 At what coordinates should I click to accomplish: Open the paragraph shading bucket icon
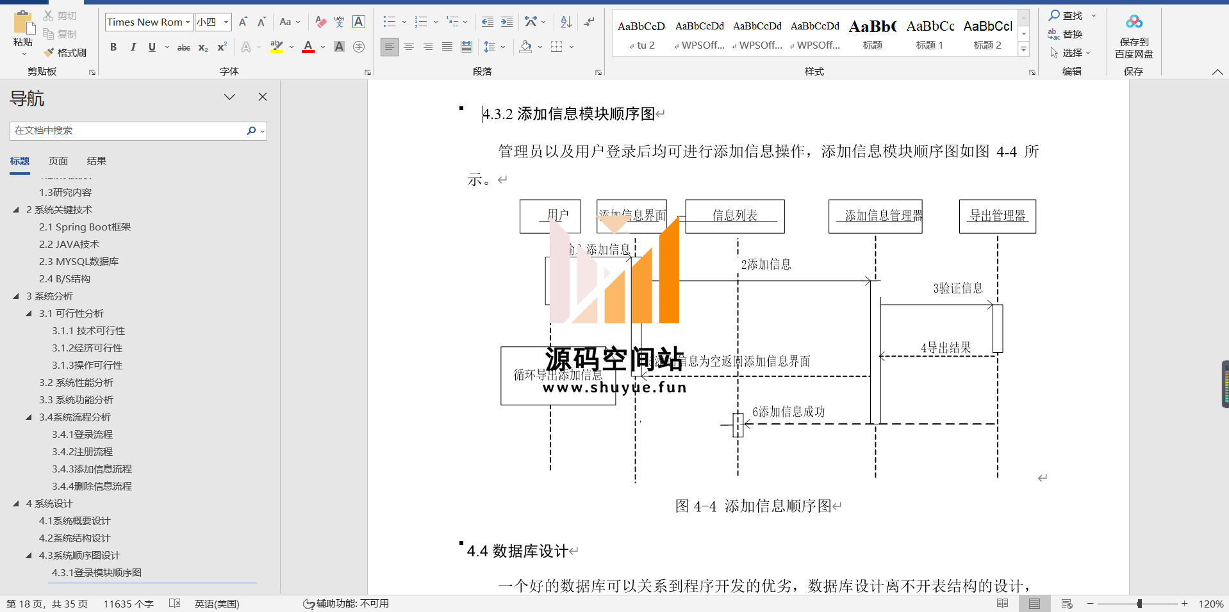coord(525,47)
